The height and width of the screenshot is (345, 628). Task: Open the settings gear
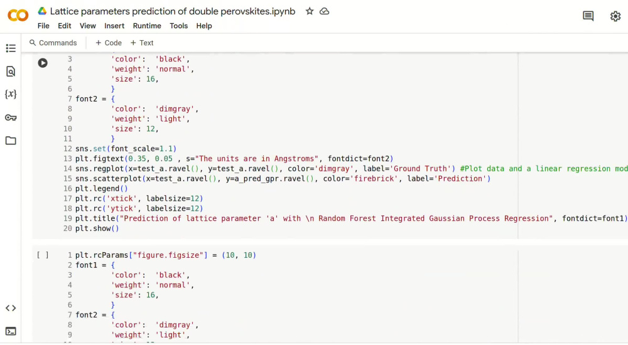pyautogui.click(x=615, y=16)
